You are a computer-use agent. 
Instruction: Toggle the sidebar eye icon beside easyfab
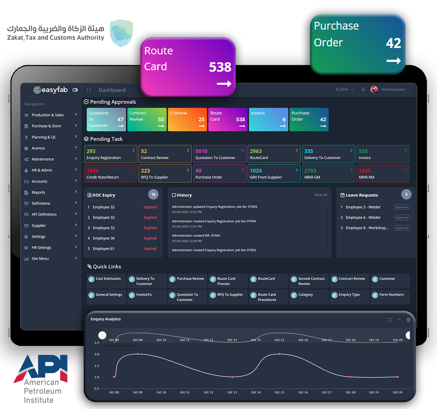coord(75,90)
